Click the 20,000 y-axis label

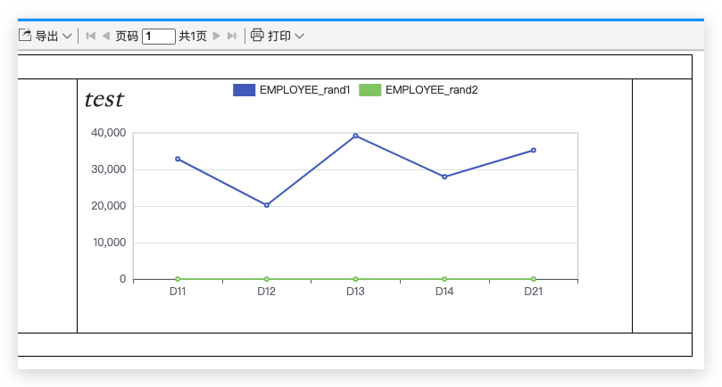tap(109, 206)
